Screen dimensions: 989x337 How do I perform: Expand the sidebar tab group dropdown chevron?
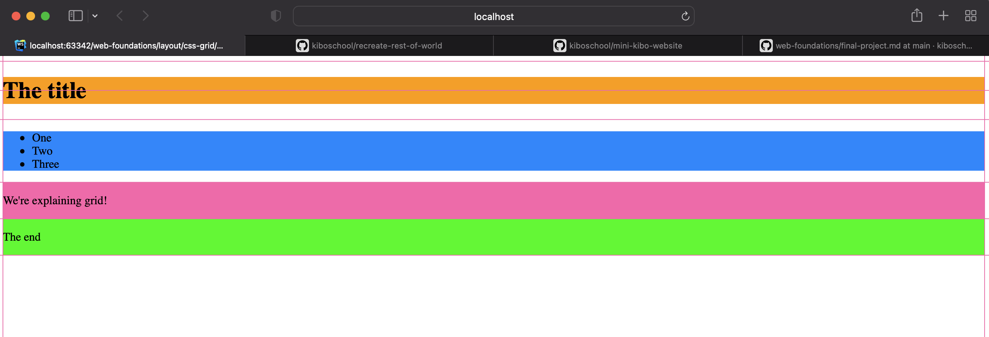95,16
